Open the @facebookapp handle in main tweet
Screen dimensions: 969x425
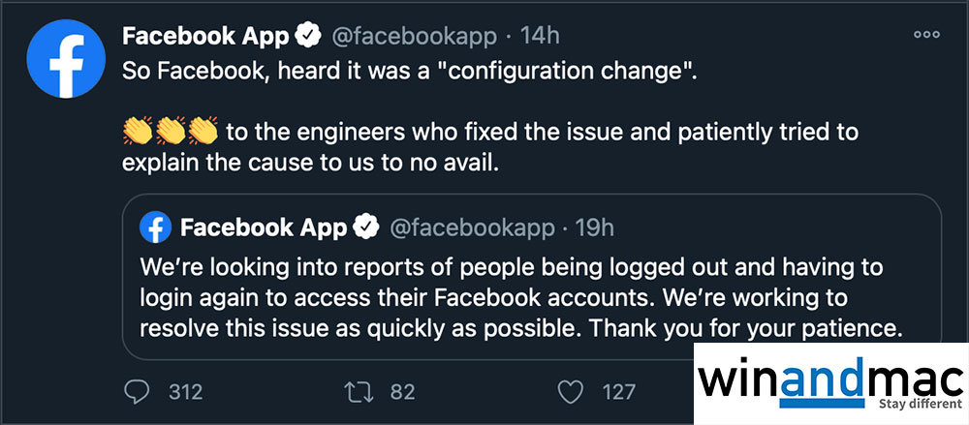click(415, 37)
